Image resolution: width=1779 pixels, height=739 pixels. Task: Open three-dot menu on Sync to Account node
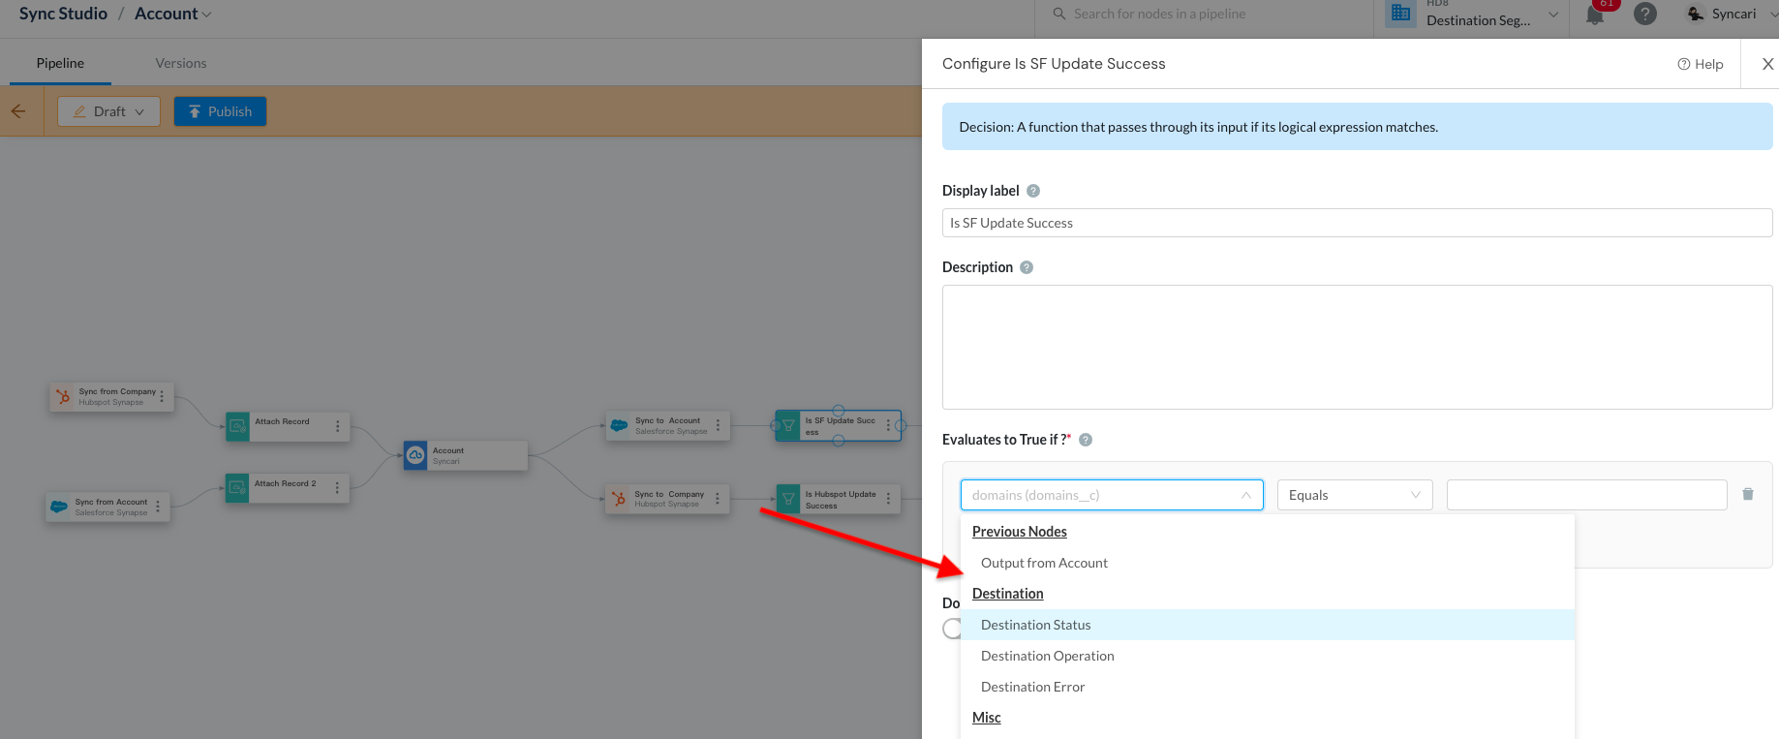tap(718, 425)
